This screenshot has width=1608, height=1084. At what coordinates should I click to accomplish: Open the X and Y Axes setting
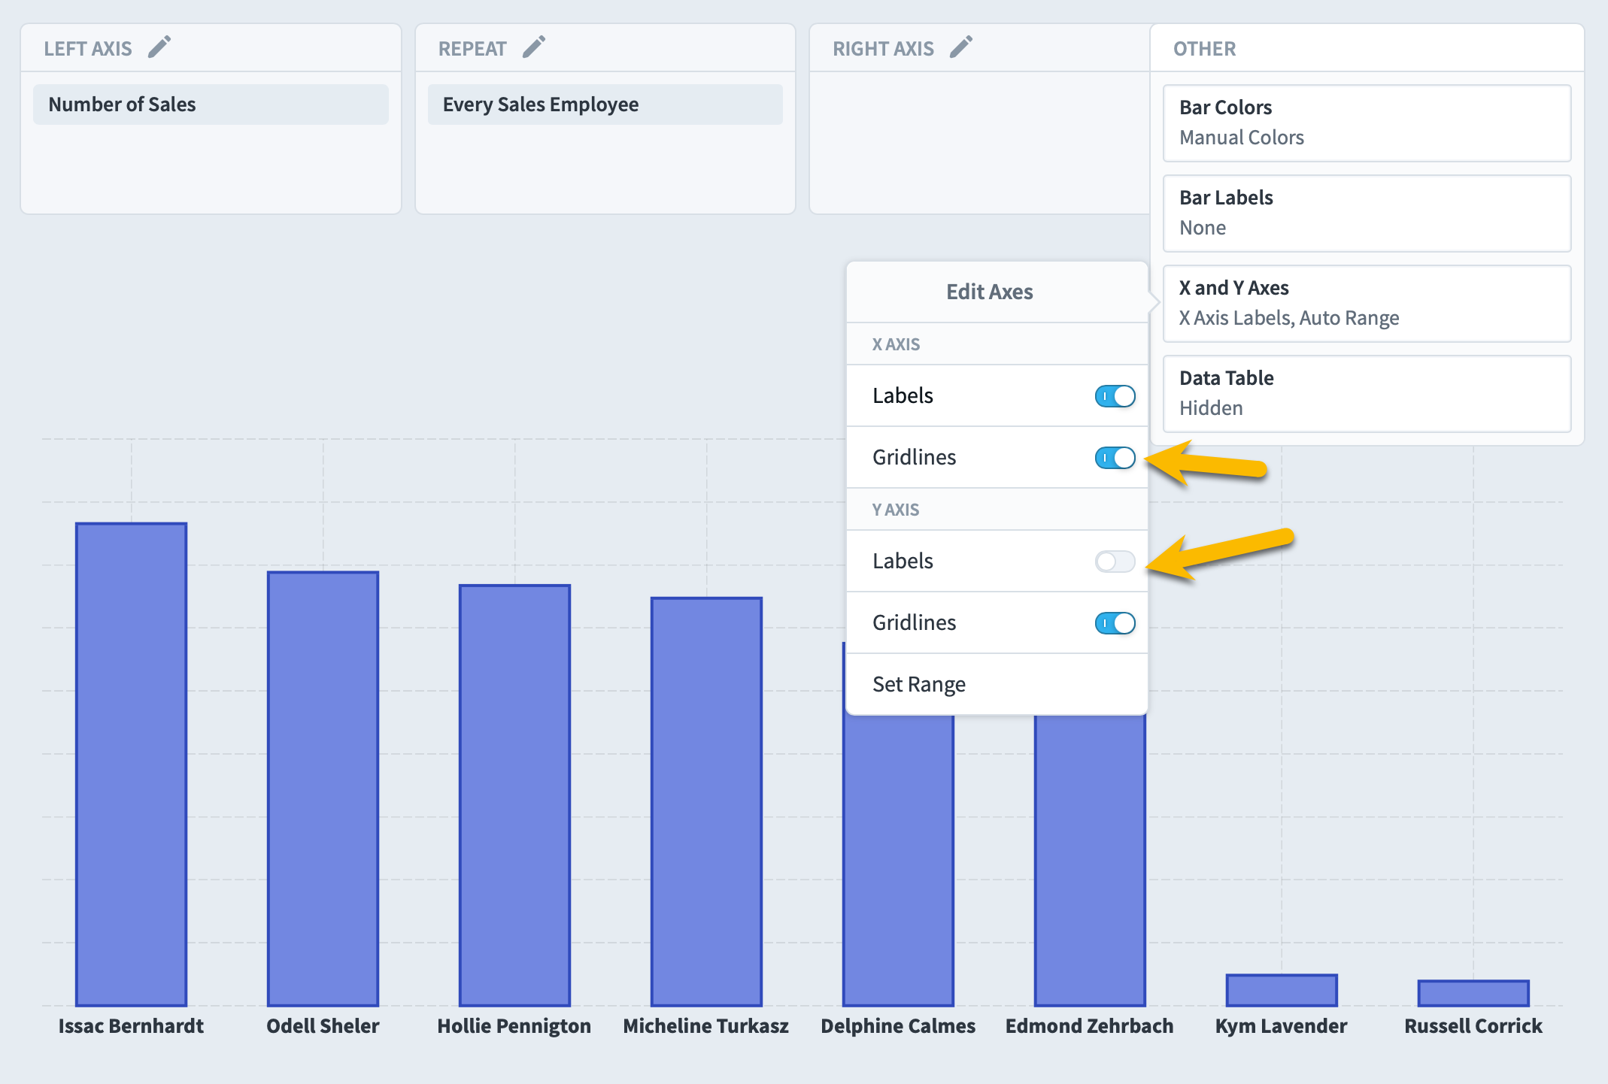(x=1367, y=304)
